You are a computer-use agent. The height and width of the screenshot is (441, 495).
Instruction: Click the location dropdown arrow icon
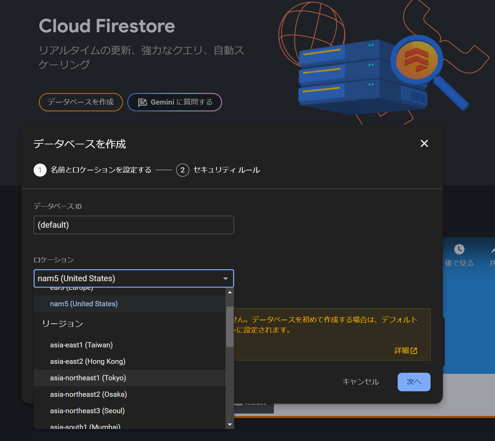point(226,278)
